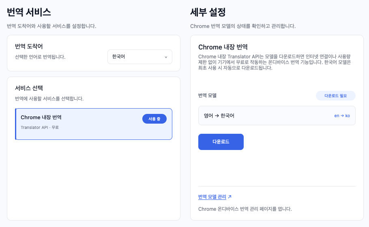Select the 영어 → 한국어 model row
369x227 pixels.
pyautogui.click(x=277, y=116)
